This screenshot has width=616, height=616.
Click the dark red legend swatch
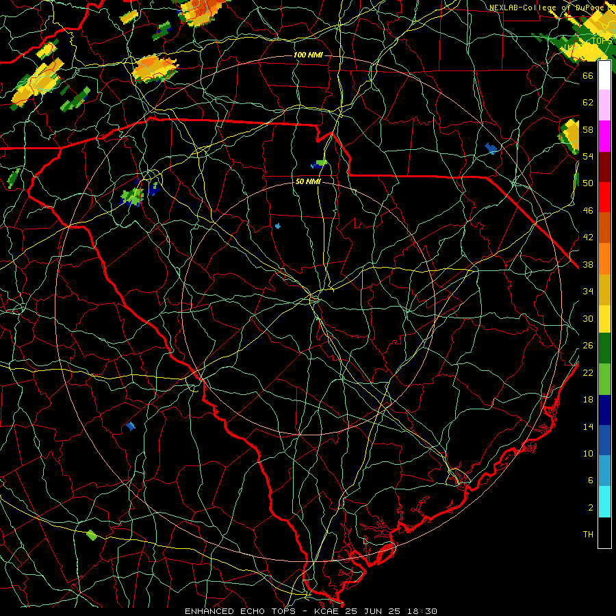point(604,167)
